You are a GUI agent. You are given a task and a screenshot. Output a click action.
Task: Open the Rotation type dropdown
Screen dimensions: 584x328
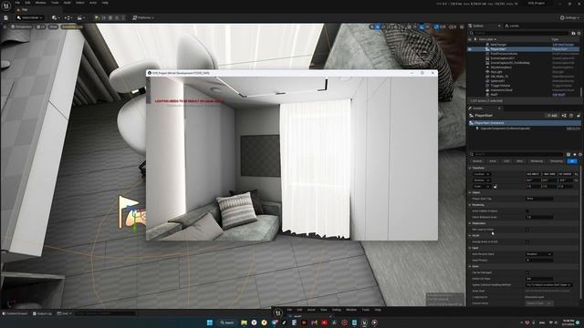pos(482,180)
